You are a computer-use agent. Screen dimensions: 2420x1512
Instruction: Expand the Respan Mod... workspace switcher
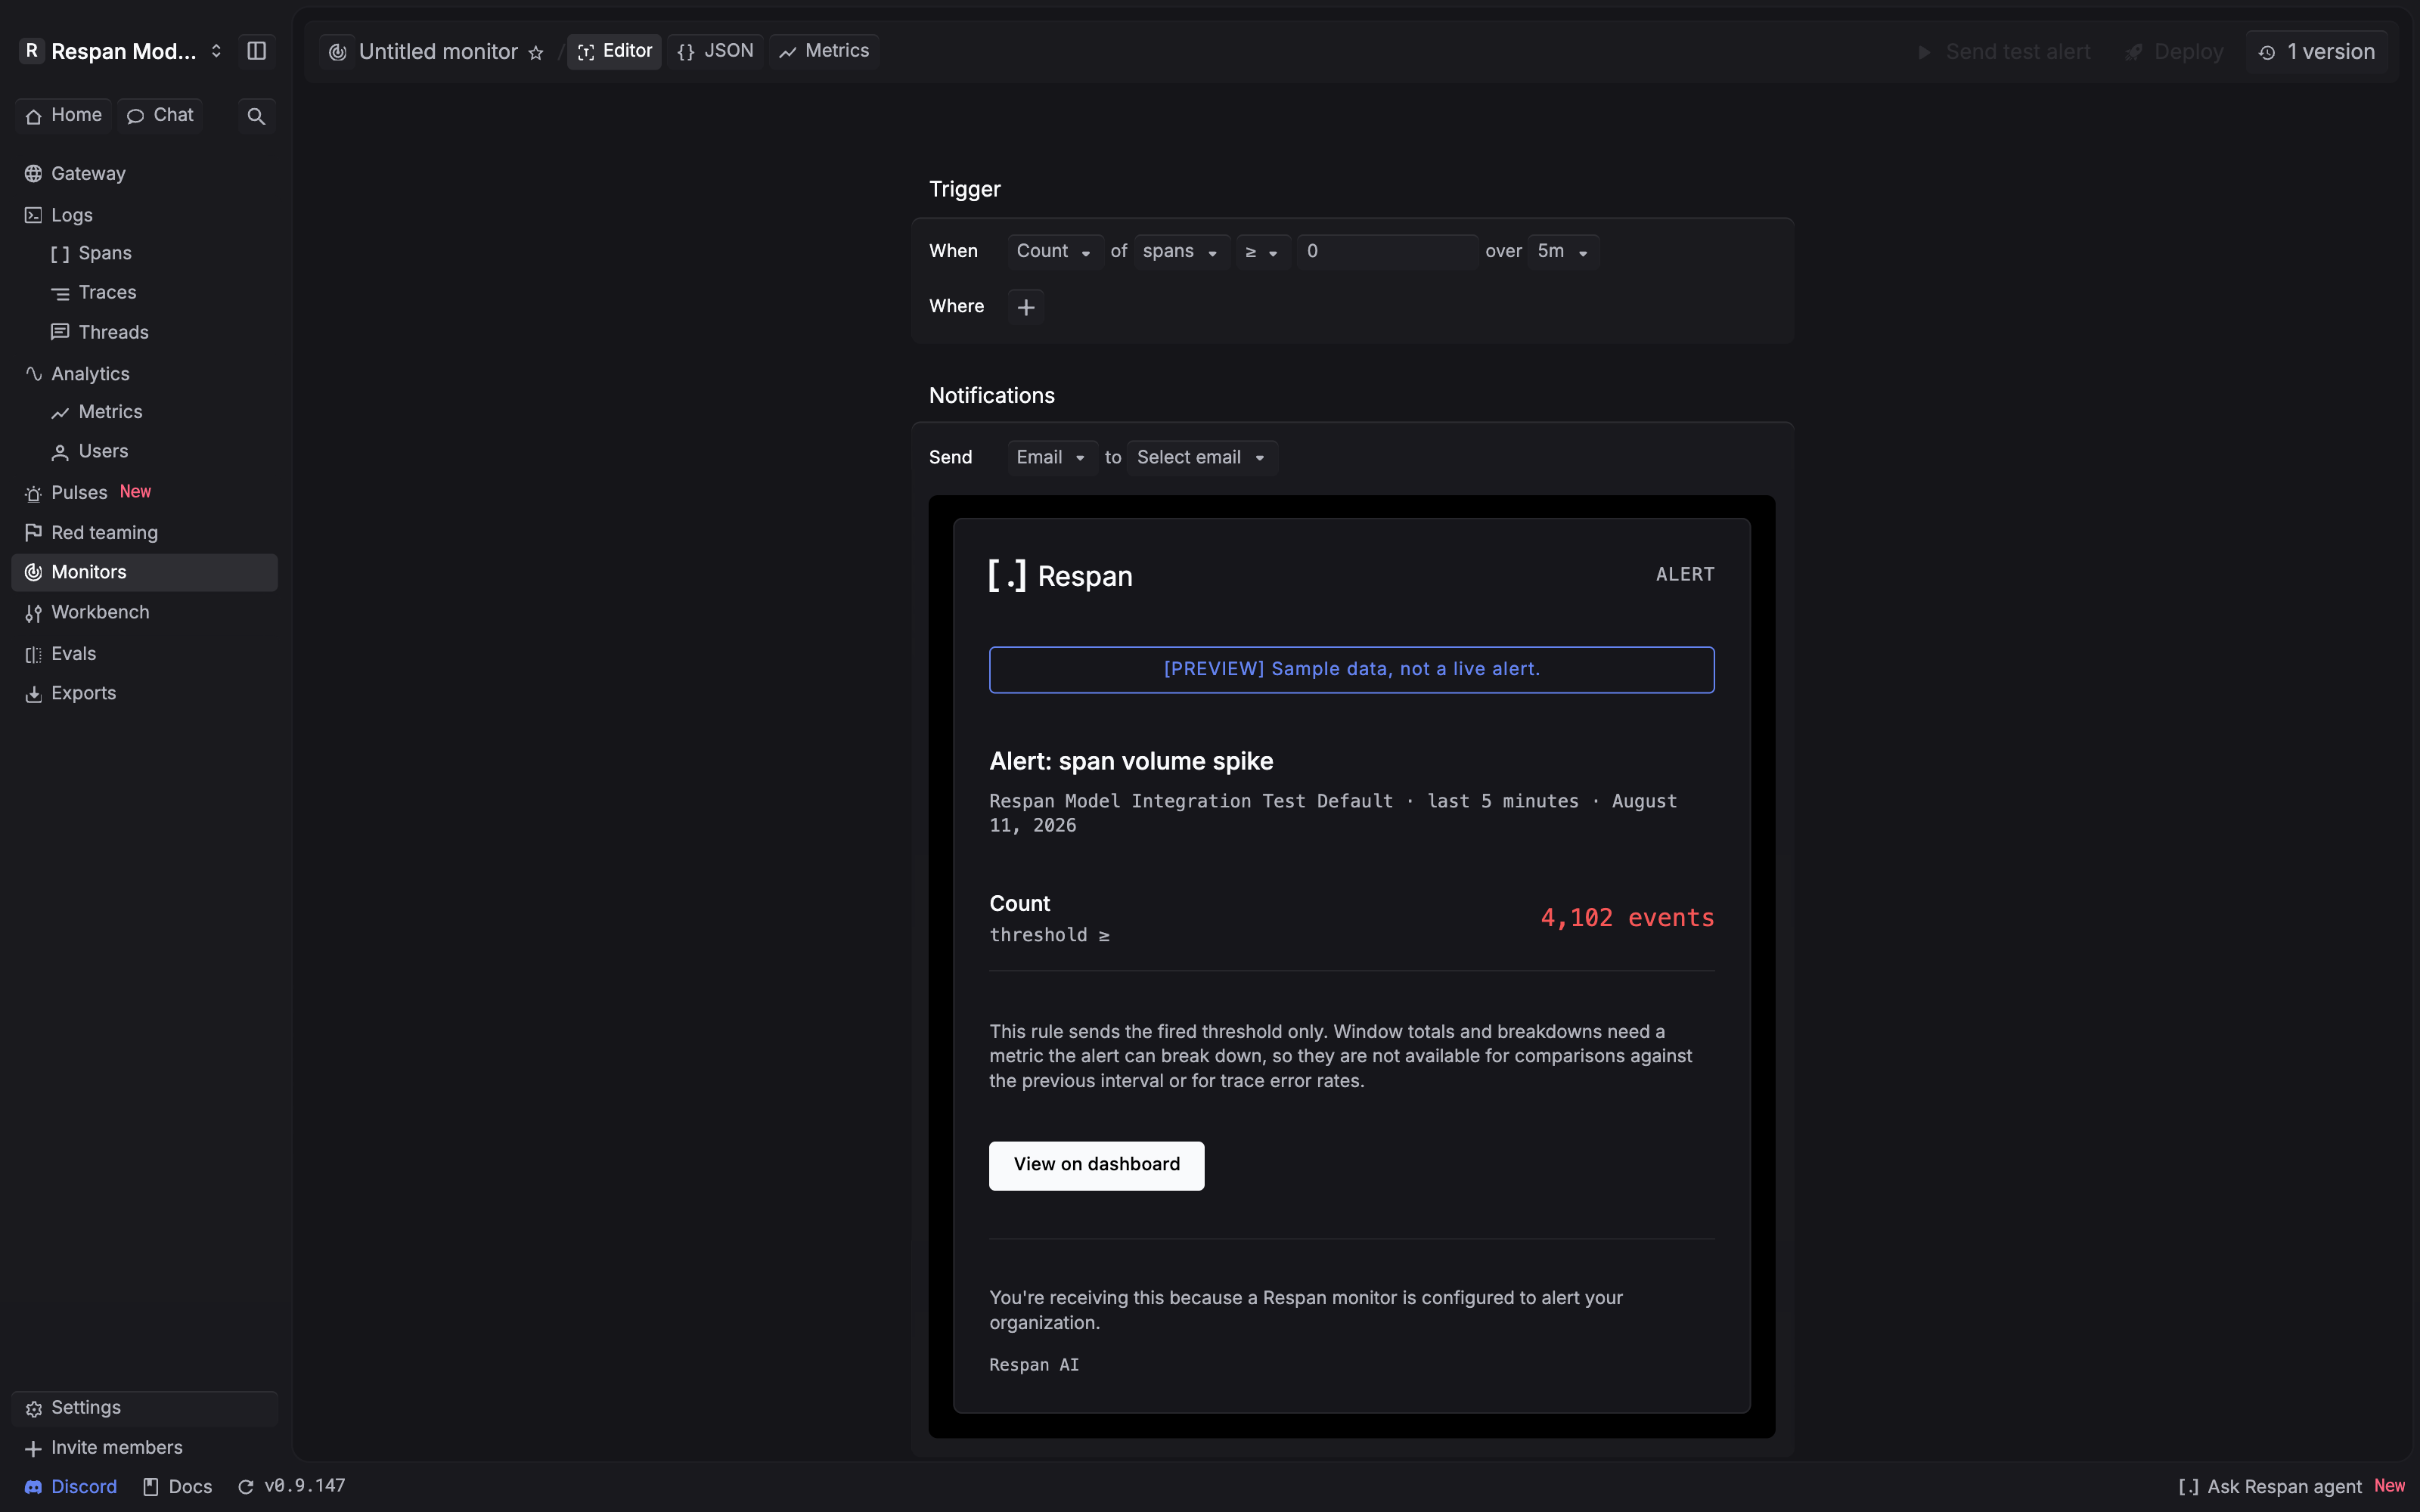tap(122, 51)
